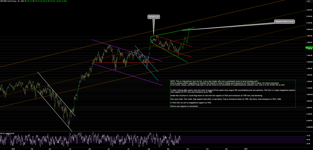Screen dimensions: 313x150
Task: Click the Oct label on time axis
Action: tap(188, 149)
